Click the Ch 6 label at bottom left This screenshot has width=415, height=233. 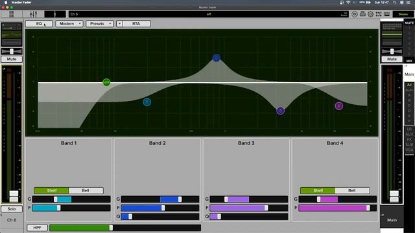point(12,220)
